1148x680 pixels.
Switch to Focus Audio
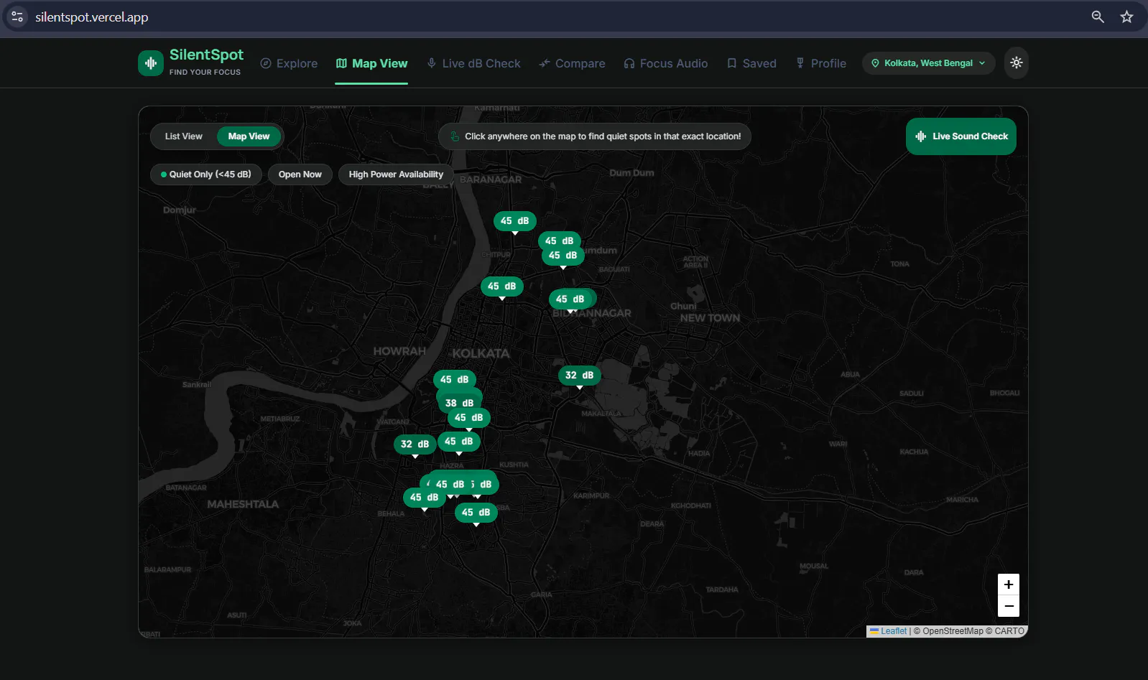[x=666, y=63]
